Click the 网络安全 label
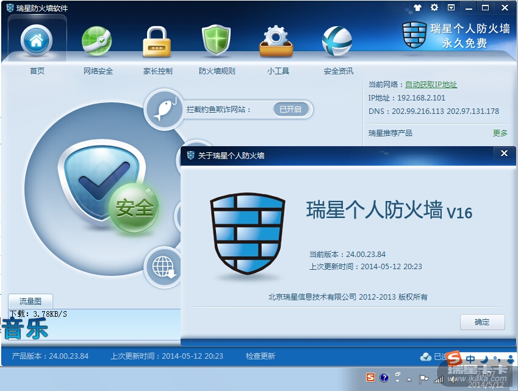 pos(98,71)
